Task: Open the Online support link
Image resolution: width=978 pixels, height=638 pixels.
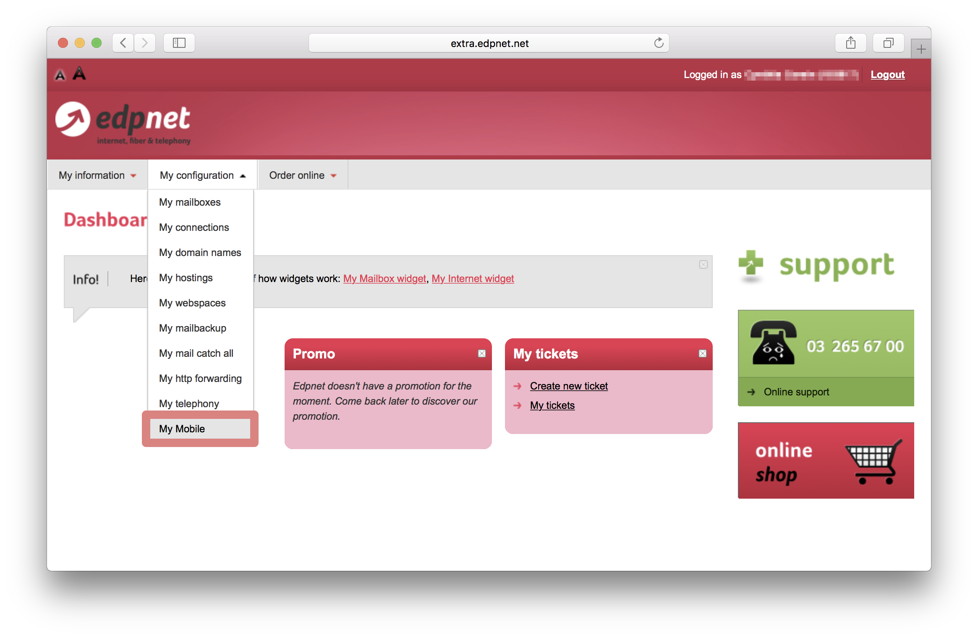Action: coord(796,392)
